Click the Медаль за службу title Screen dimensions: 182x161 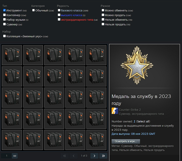pos(141,100)
